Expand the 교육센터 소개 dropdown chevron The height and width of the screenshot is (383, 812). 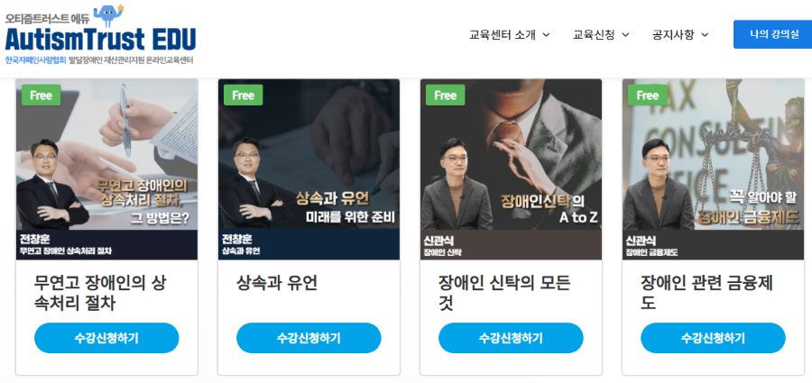click(546, 35)
